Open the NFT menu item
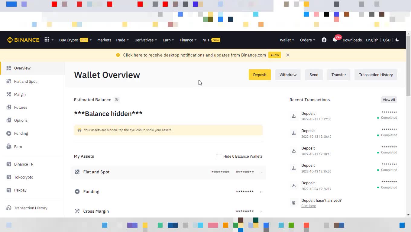This screenshot has width=411, height=232. click(211, 40)
